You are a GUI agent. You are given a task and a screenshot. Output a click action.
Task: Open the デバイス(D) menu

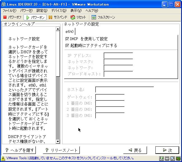coord(59,11)
